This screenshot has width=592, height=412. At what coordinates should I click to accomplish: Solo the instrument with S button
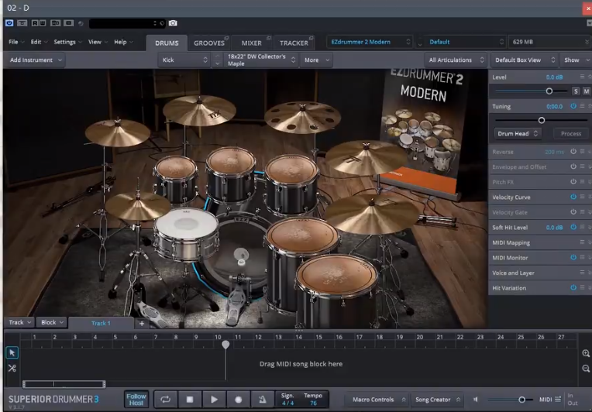click(x=576, y=91)
